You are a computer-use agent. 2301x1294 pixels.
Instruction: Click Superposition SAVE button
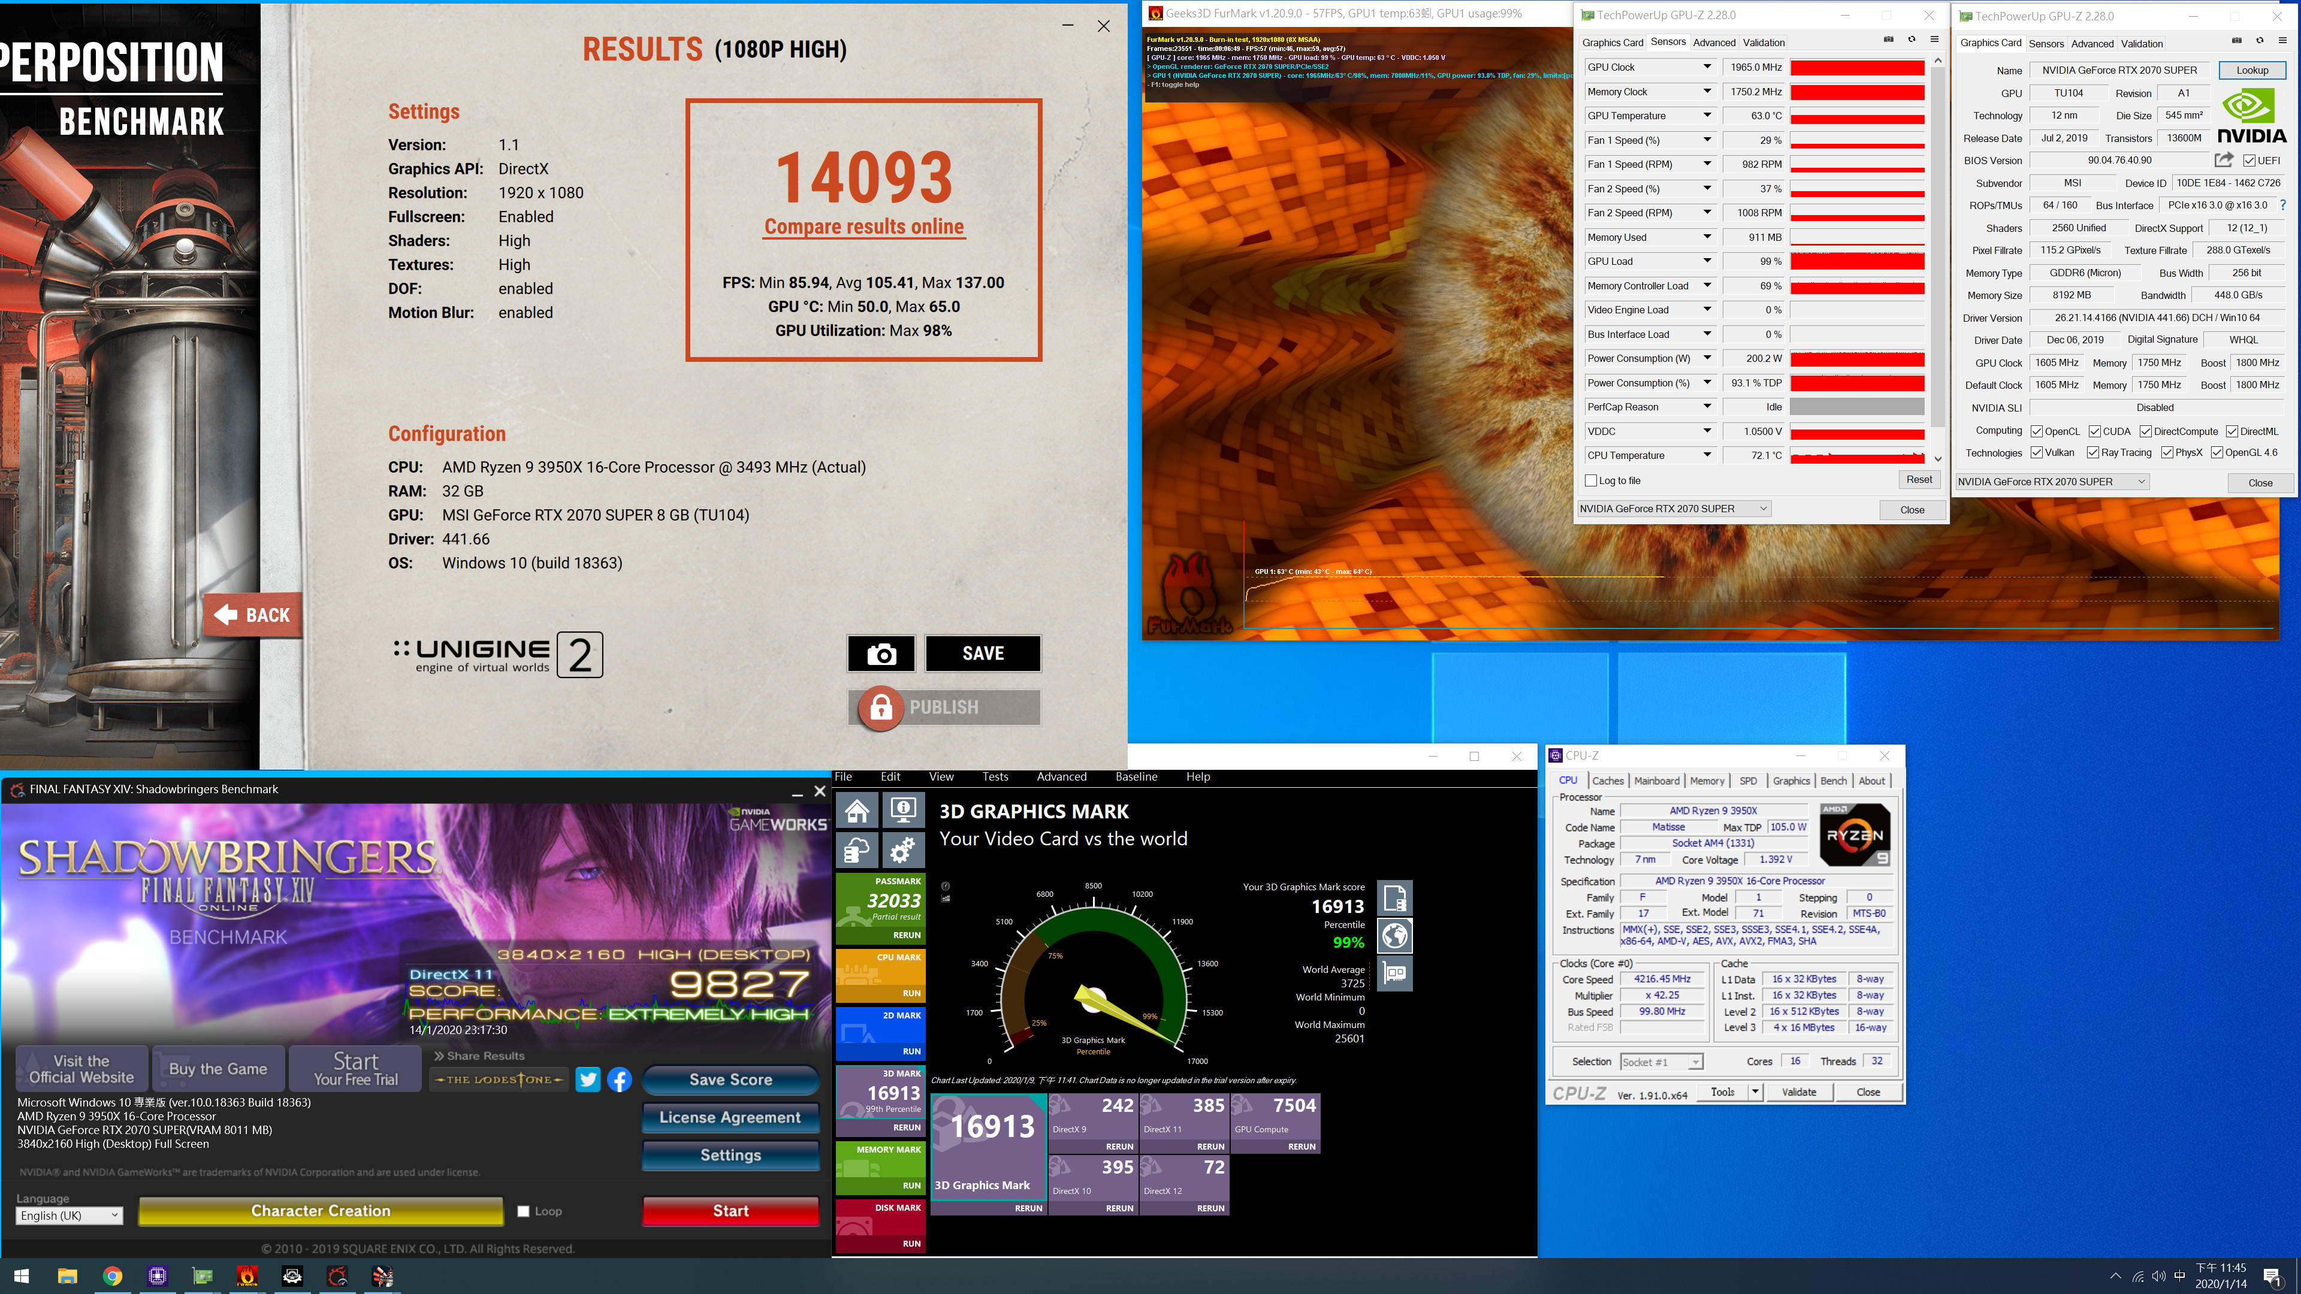point(983,654)
